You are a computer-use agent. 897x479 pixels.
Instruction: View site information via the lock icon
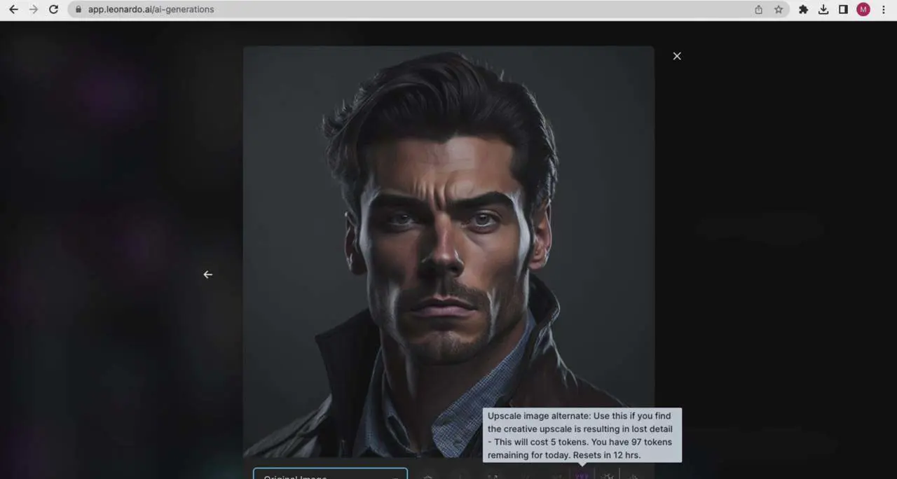78,10
